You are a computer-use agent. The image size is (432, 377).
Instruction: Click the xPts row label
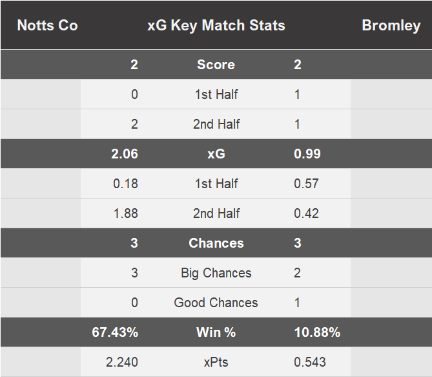[x=216, y=362]
